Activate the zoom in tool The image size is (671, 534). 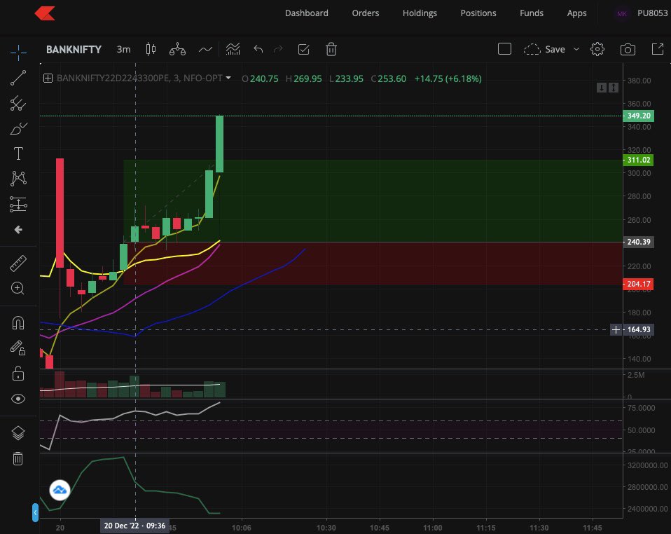coord(18,288)
